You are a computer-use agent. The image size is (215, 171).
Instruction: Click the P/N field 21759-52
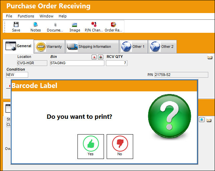coord(181,75)
